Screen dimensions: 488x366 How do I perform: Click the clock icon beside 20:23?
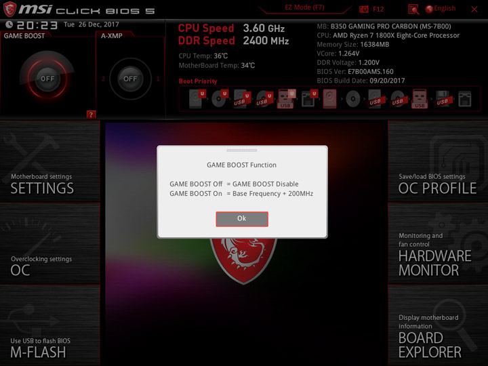[9, 24]
